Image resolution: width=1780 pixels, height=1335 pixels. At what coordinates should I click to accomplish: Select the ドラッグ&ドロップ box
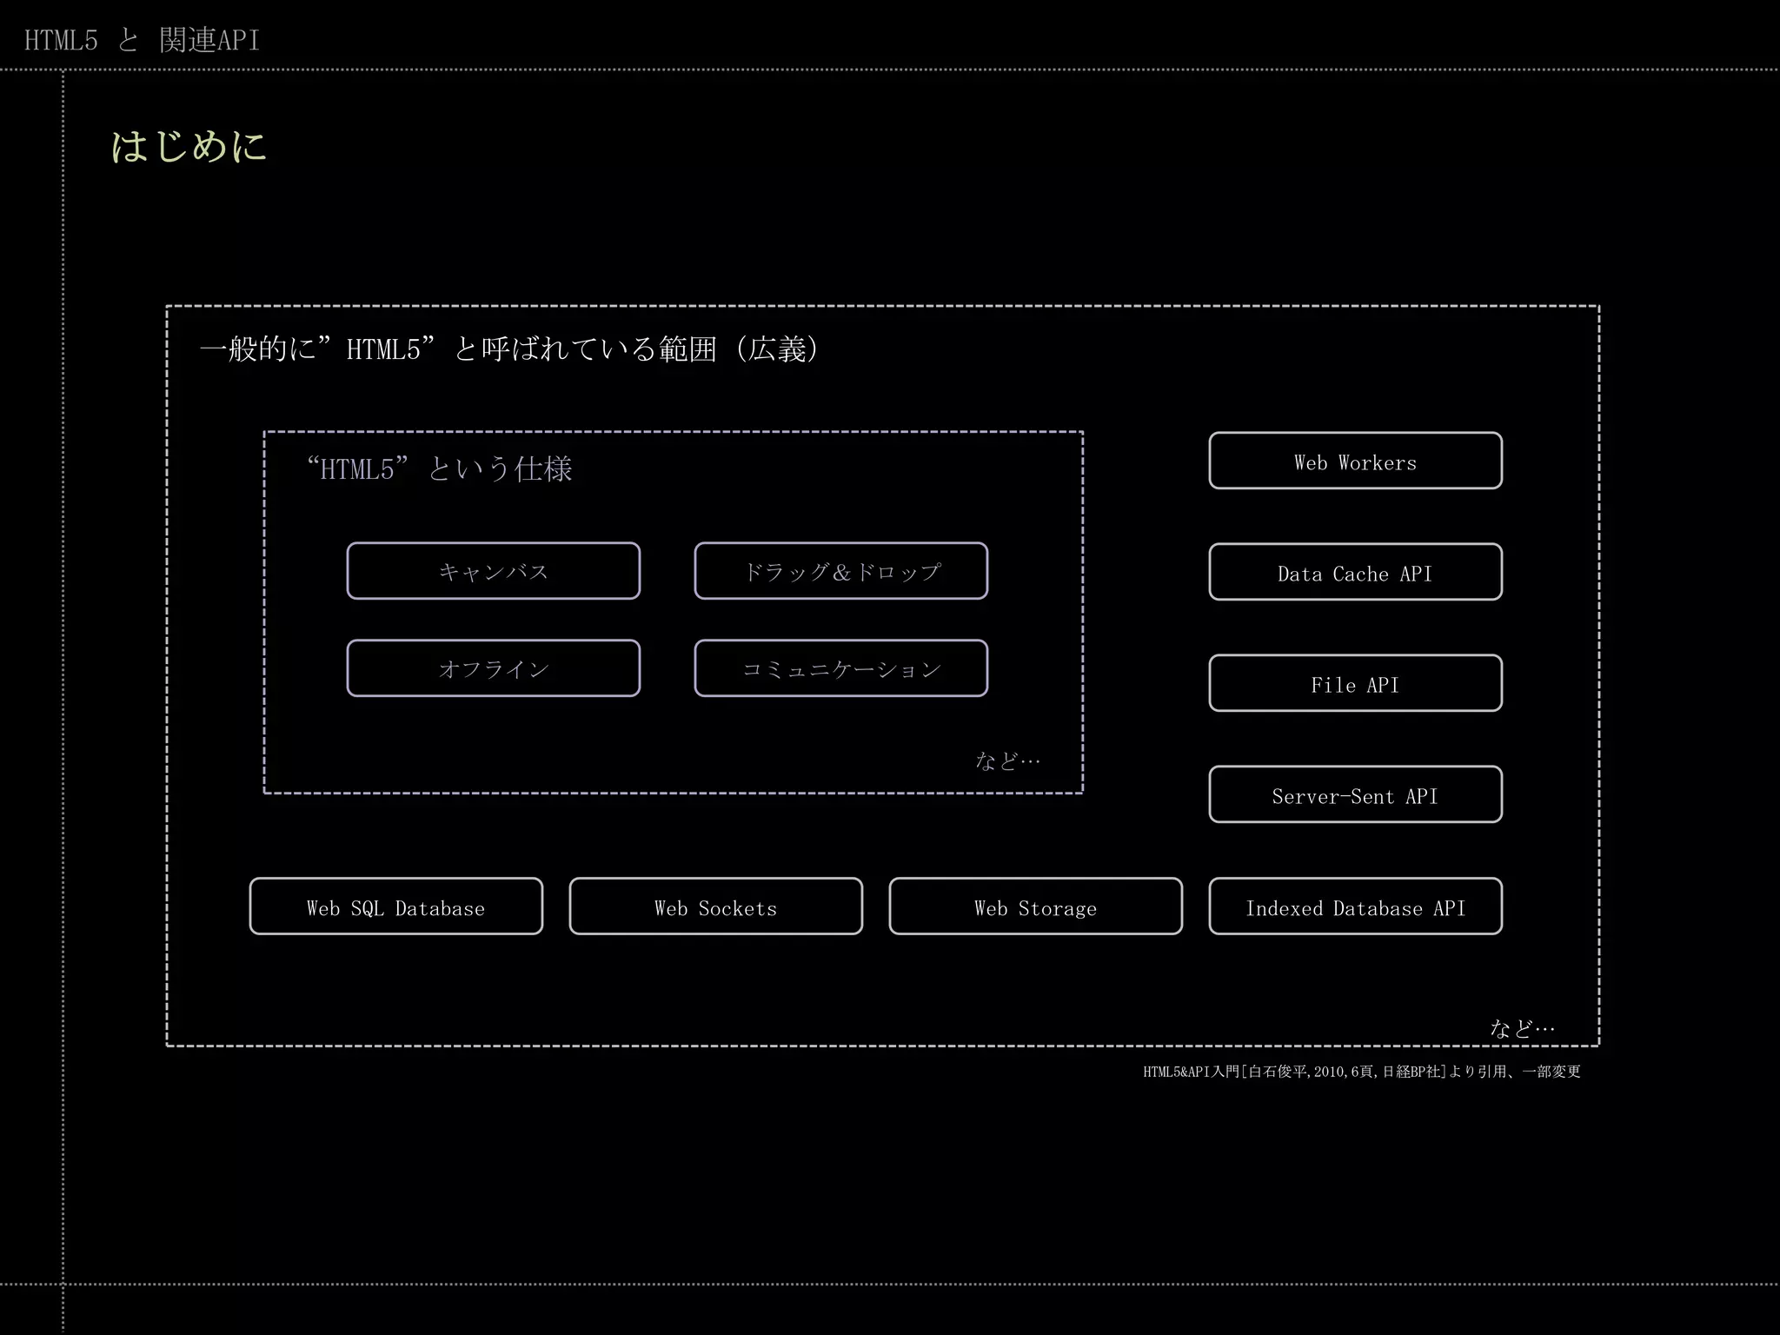[x=840, y=571]
